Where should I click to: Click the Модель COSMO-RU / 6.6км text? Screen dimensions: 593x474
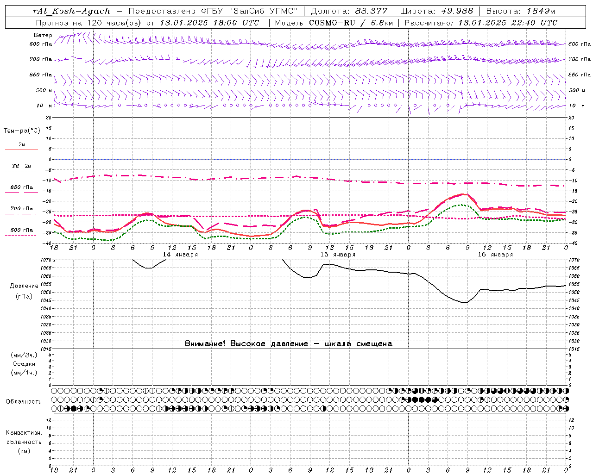(x=334, y=23)
